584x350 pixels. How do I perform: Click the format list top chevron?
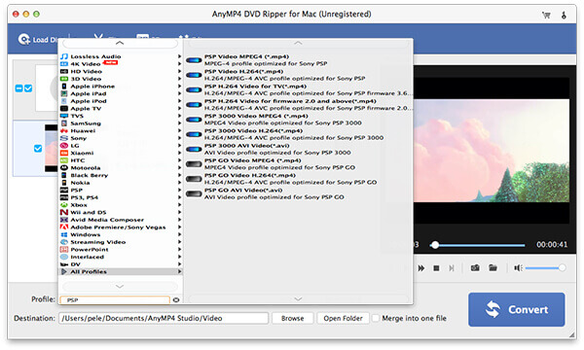(x=298, y=43)
